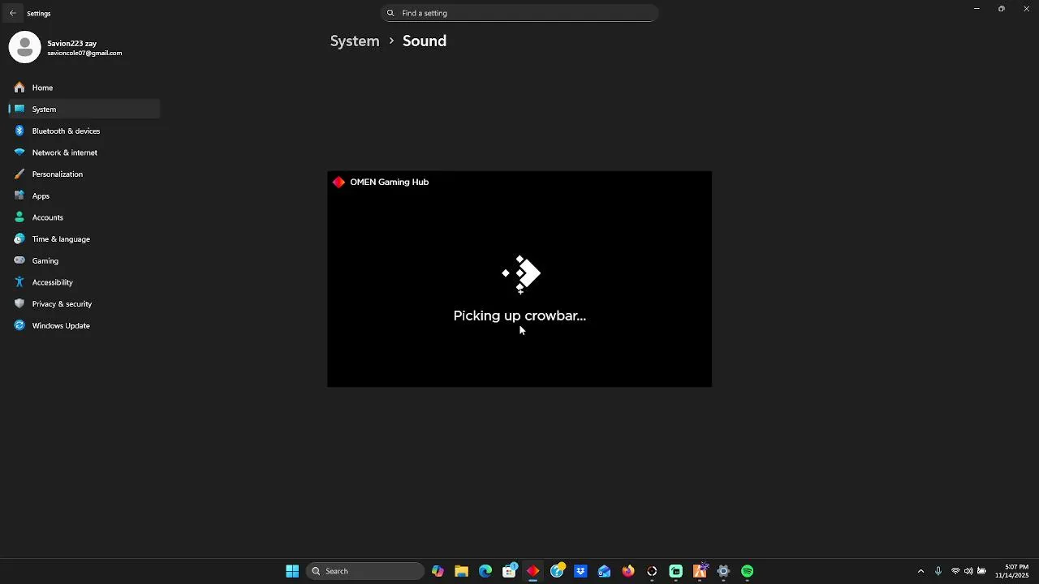Show hidden system tray icons
The width and height of the screenshot is (1039, 584).
[x=920, y=571]
